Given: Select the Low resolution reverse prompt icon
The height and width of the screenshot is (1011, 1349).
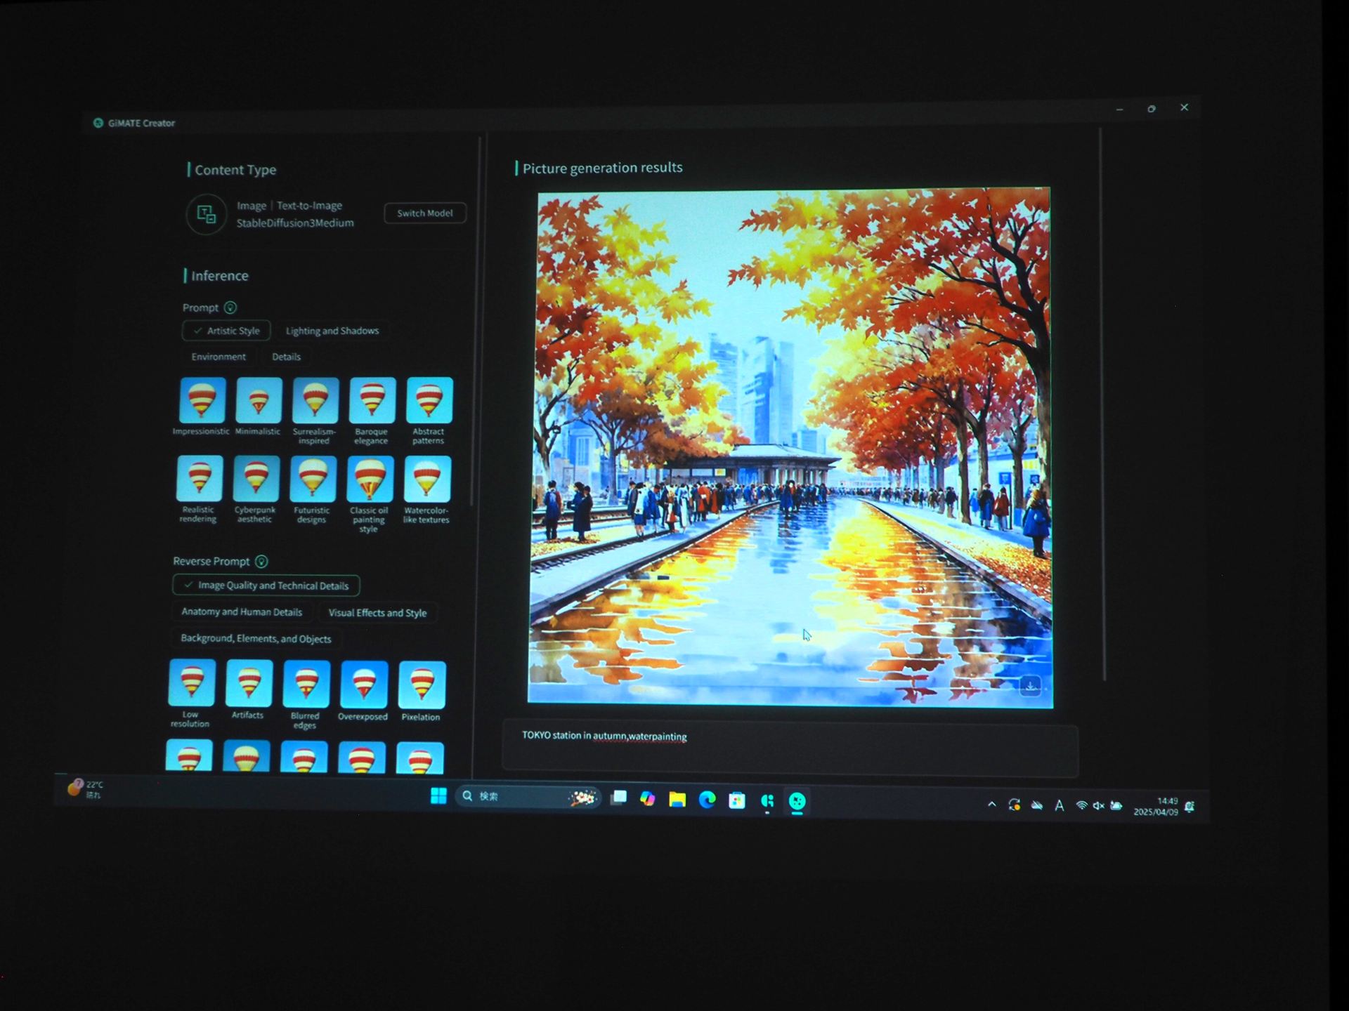Looking at the screenshot, I should pyautogui.click(x=192, y=682).
